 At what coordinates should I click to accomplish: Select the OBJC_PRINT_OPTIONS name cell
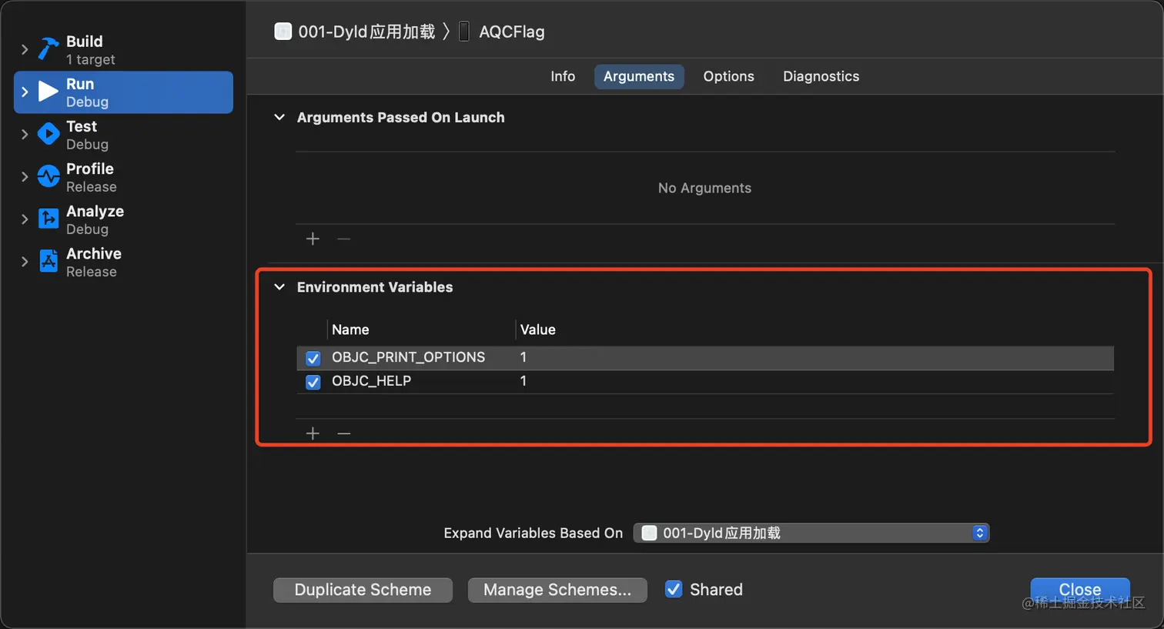coord(408,357)
